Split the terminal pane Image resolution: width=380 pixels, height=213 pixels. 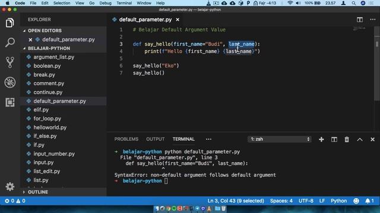334,140
